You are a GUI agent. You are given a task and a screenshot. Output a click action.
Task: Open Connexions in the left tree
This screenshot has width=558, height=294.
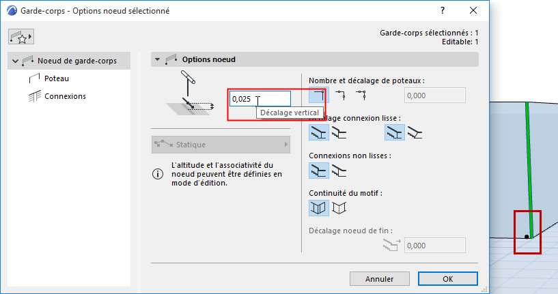65,96
